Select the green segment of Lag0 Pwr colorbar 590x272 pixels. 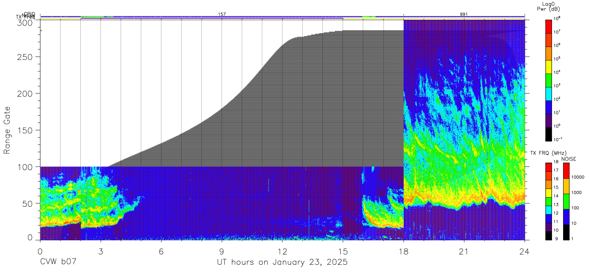[x=549, y=80]
